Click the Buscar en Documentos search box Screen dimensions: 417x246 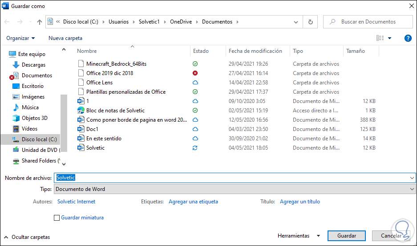coord(368,22)
